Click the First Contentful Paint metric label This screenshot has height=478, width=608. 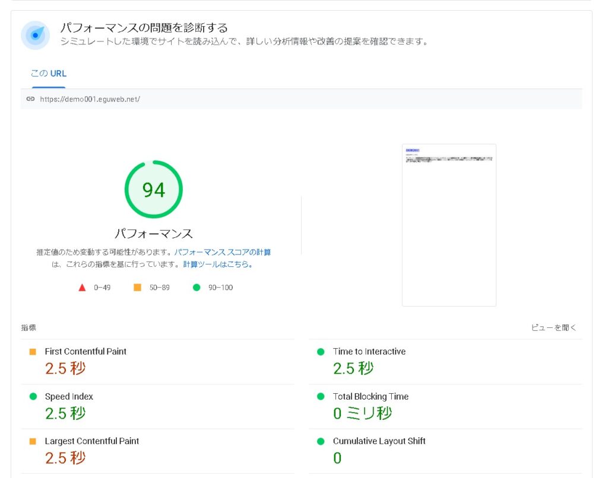pos(85,352)
